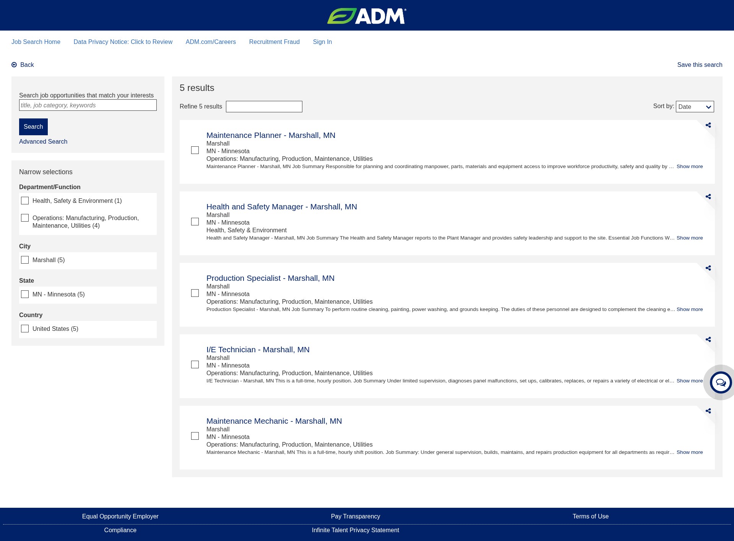Click Sign In in navigation
Image resolution: width=734 pixels, height=541 pixels.
click(322, 42)
